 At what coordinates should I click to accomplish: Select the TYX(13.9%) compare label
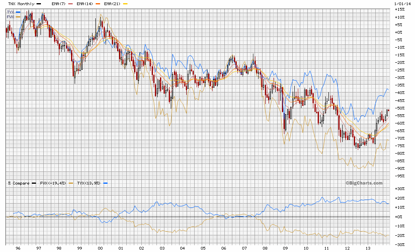(89, 183)
